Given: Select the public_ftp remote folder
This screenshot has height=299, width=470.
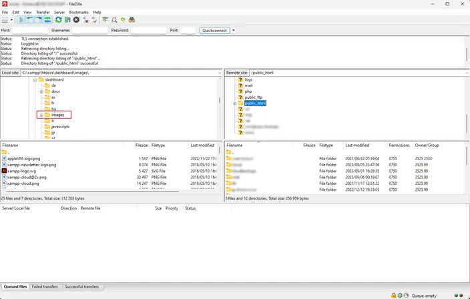Looking at the screenshot, I should (253, 97).
